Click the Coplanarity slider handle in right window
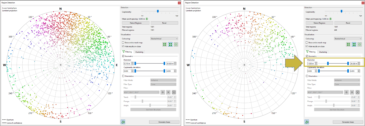The height and width of the screenshot is (126, 365). [342, 11]
